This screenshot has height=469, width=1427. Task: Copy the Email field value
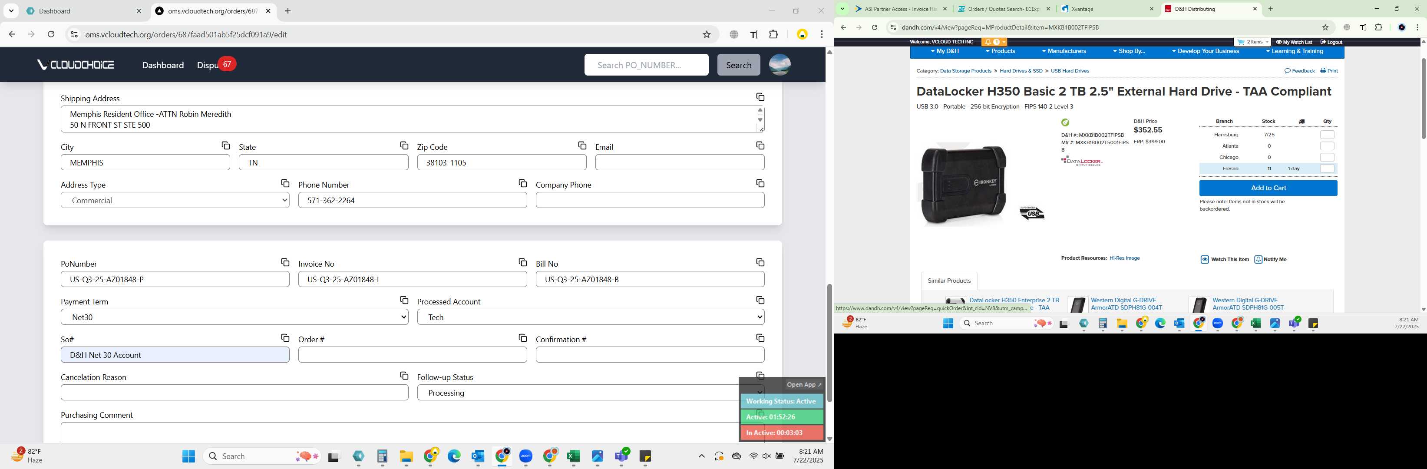tap(760, 145)
